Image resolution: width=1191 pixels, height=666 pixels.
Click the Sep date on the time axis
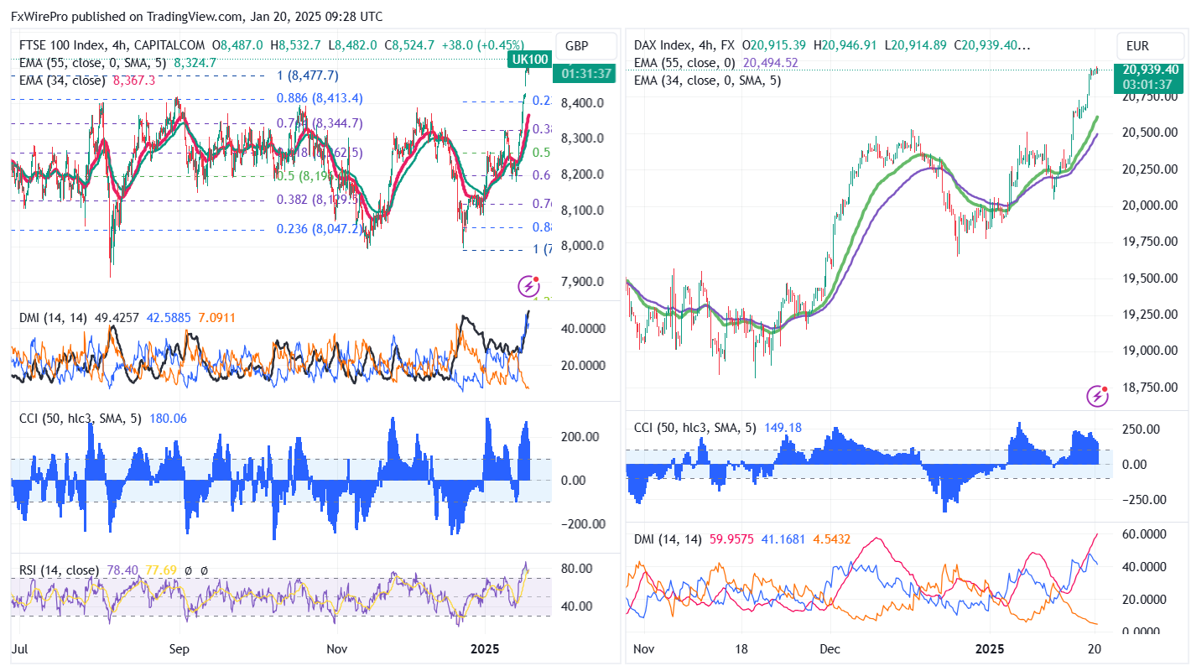tap(179, 649)
